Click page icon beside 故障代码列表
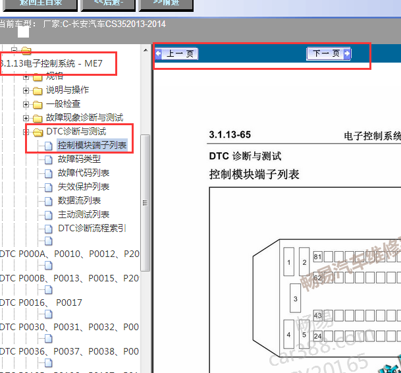The height and width of the screenshot is (373, 401). (48, 173)
